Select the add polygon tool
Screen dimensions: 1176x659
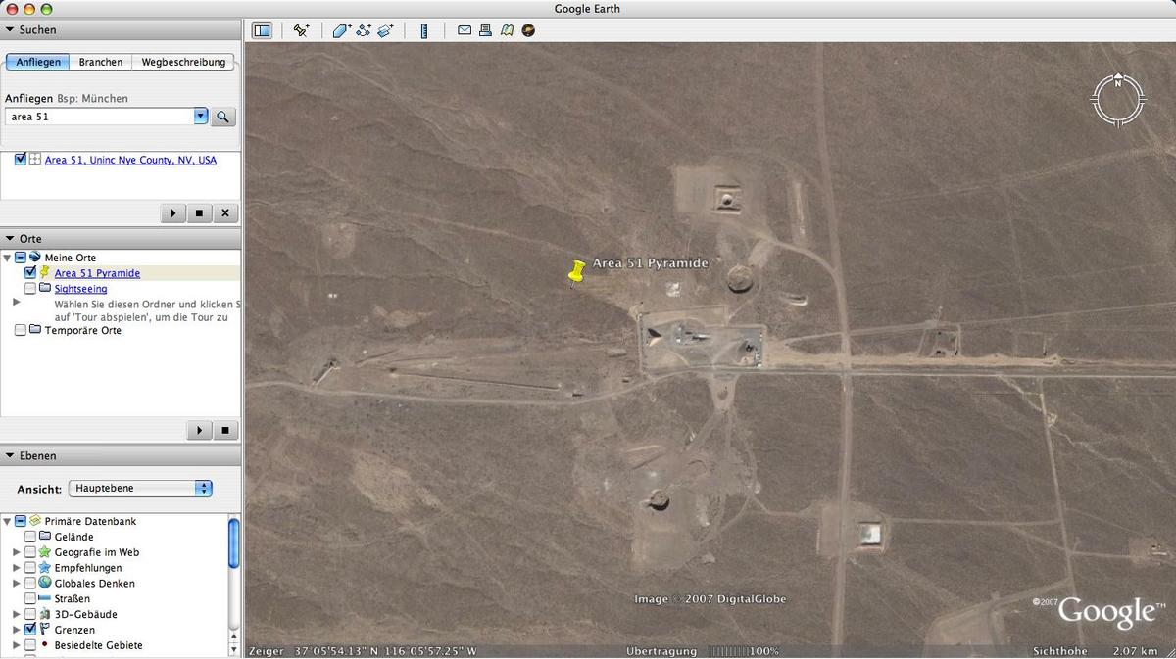pos(341,30)
